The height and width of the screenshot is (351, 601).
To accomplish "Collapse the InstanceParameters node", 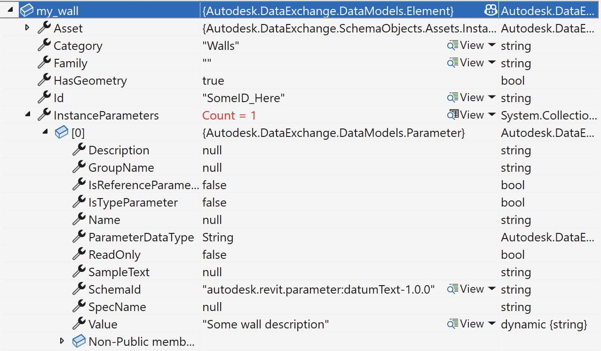I will tap(28, 115).
